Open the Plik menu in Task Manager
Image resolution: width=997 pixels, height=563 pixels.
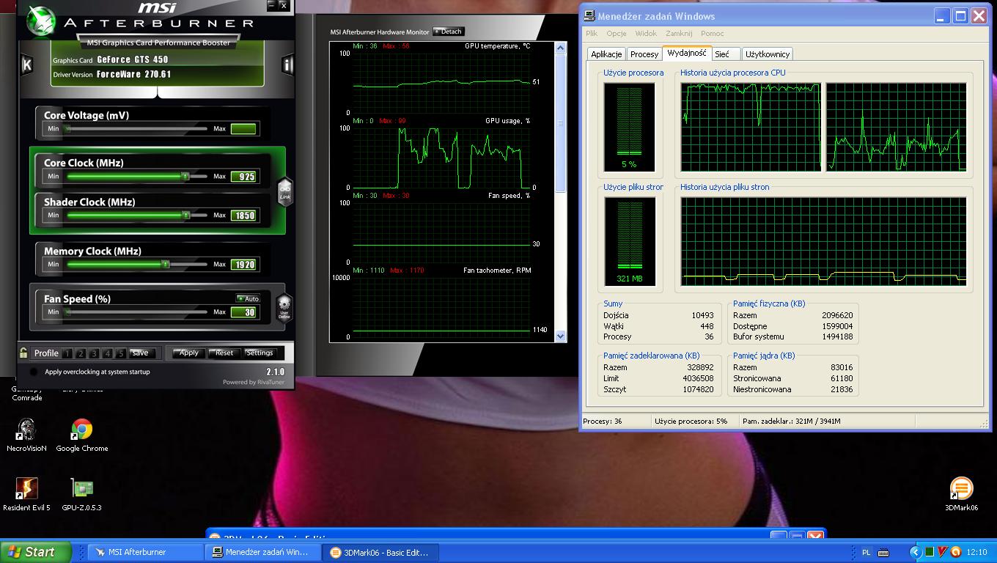[x=592, y=34]
